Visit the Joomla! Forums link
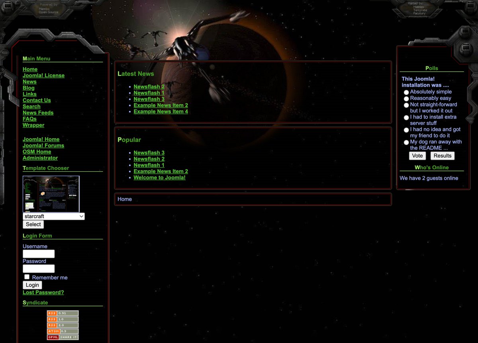478x343 pixels. 43,145
